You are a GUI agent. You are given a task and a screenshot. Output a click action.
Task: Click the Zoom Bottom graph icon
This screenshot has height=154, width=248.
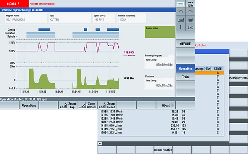(83, 105)
